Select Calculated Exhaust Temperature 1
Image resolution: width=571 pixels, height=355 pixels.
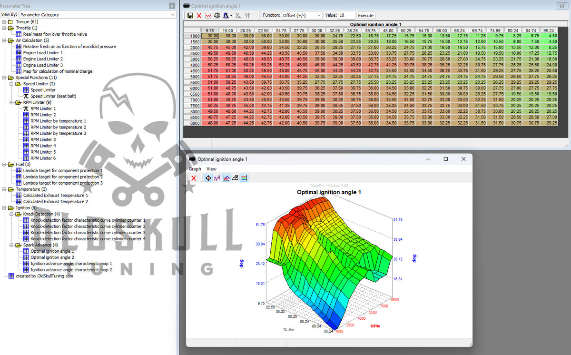coord(56,195)
